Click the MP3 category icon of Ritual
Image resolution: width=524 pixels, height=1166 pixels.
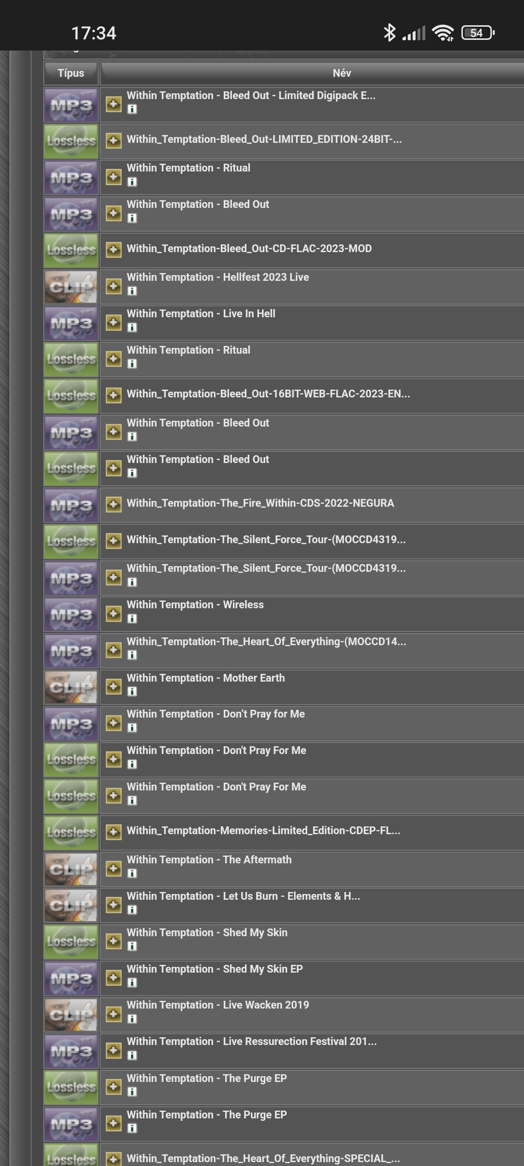(71, 178)
